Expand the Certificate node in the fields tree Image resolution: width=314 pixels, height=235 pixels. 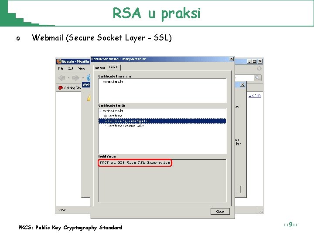106,116
